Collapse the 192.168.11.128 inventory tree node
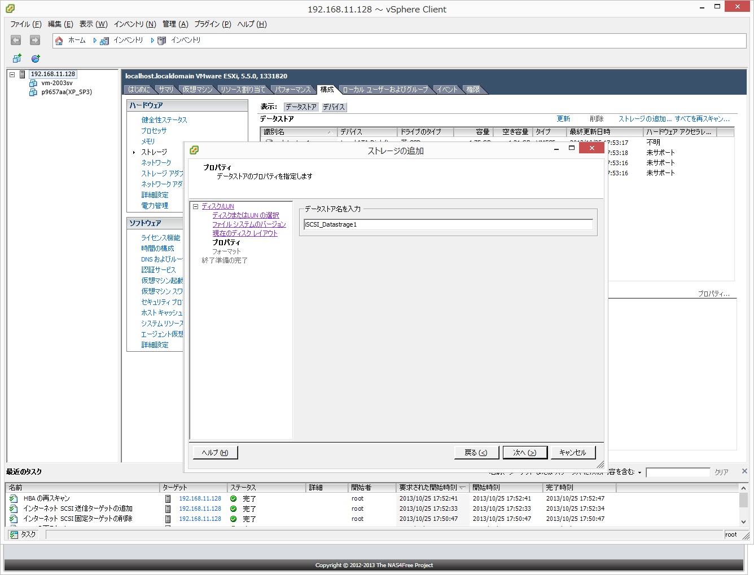Screen dimensions: 754x575 pos(12,74)
